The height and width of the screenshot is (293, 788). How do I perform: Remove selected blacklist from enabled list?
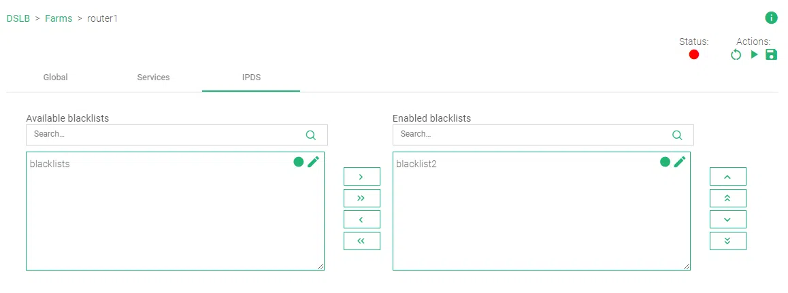pos(361,220)
